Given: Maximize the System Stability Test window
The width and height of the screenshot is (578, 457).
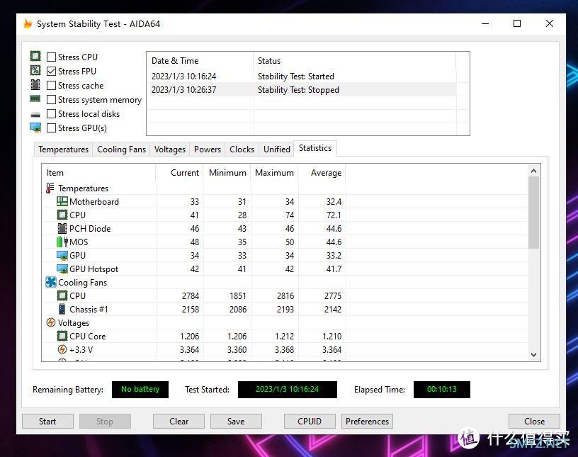Looking at the screenshot, I should click(x=517, y=23).
